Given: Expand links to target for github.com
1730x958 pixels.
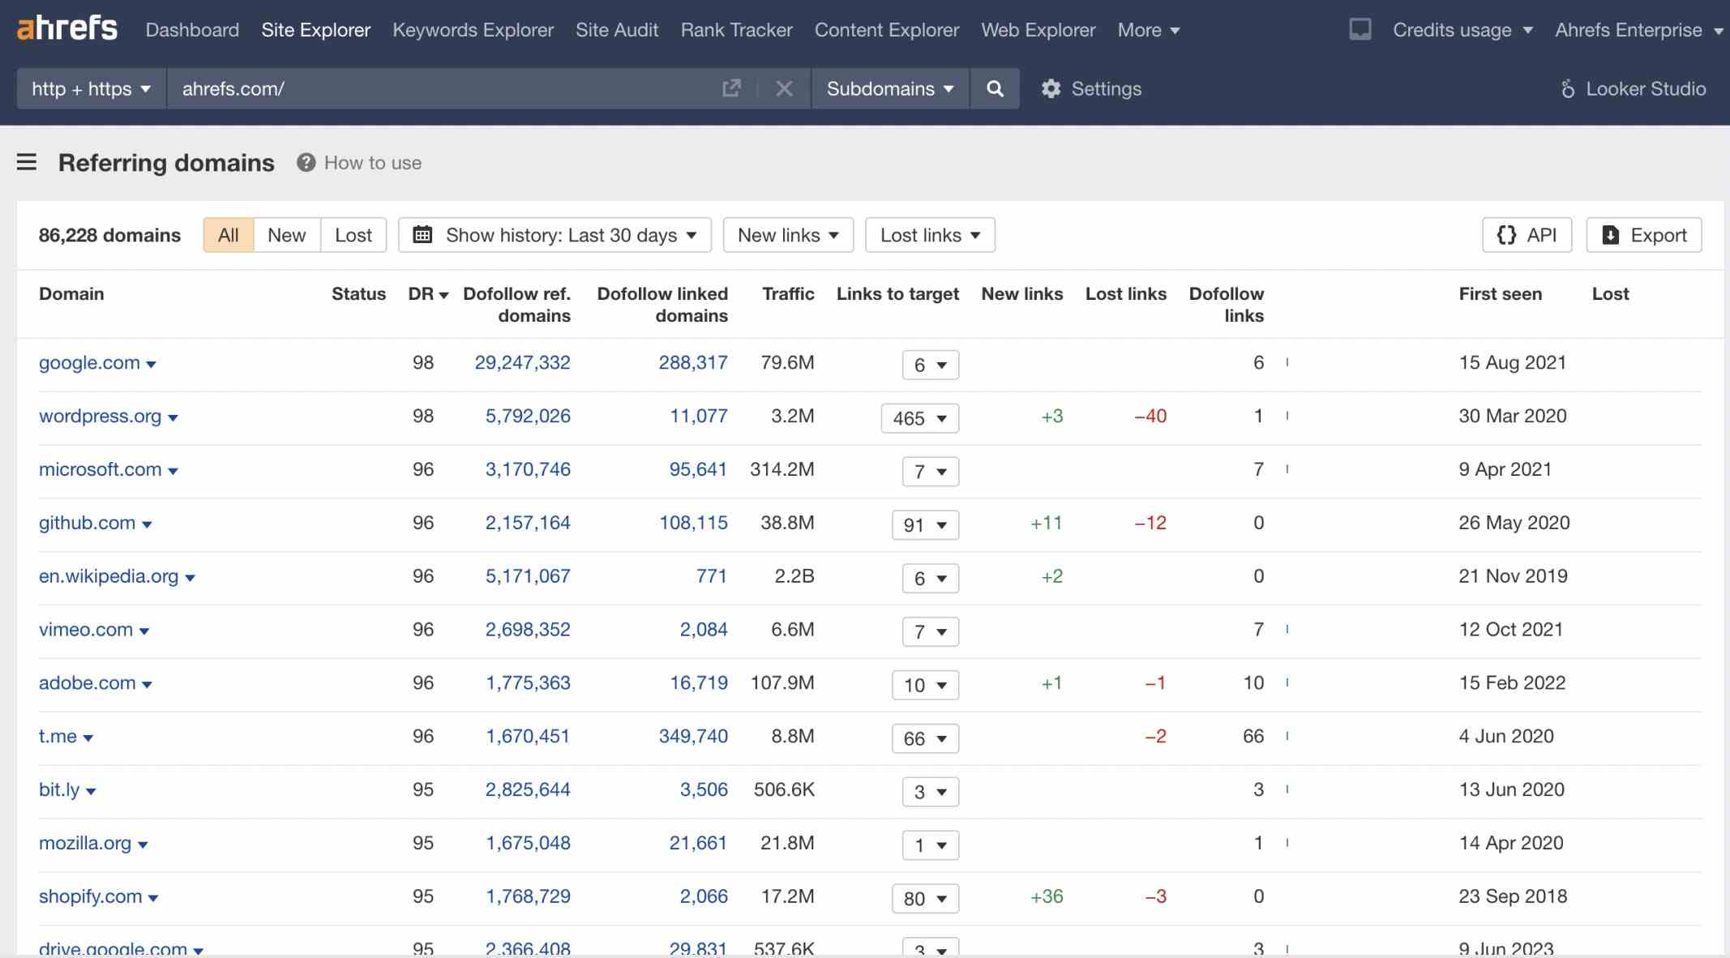Looking at the screenshot, I should pos(925,524).
